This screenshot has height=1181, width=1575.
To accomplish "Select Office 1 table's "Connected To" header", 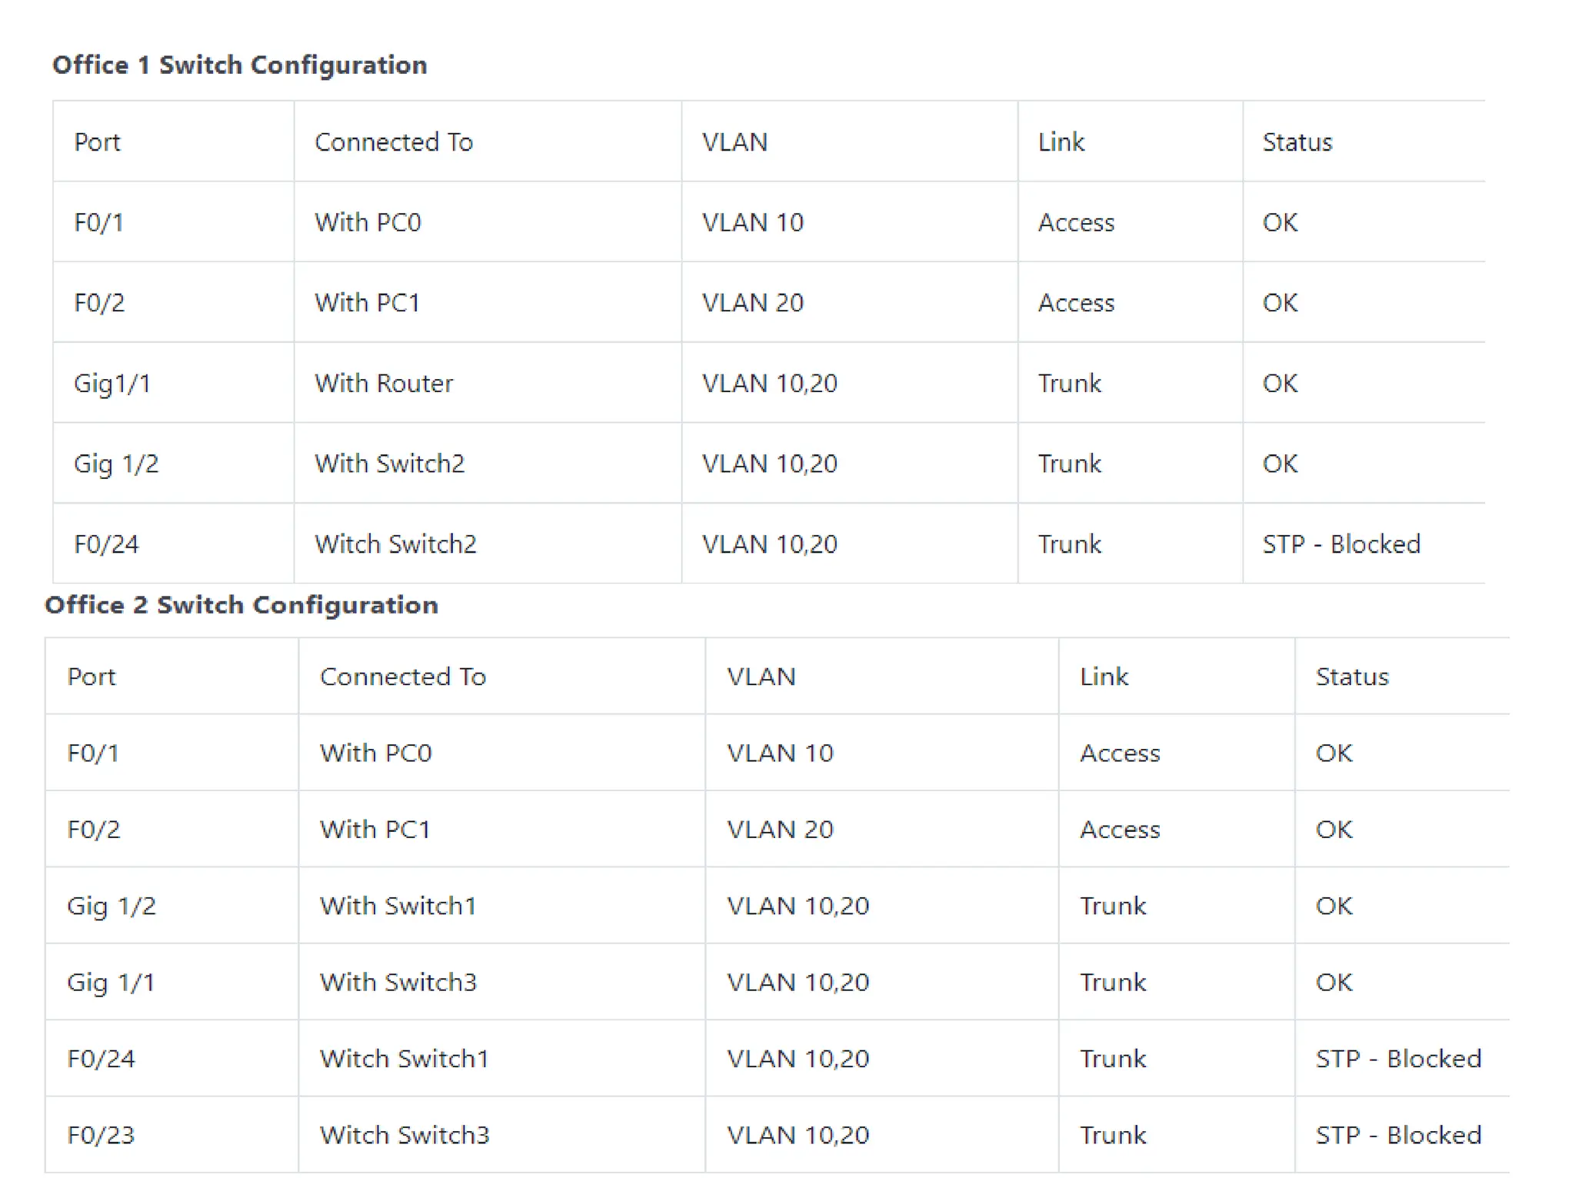I will (394, 142).
